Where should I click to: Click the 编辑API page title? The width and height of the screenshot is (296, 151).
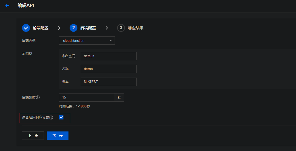pos(26,6)
